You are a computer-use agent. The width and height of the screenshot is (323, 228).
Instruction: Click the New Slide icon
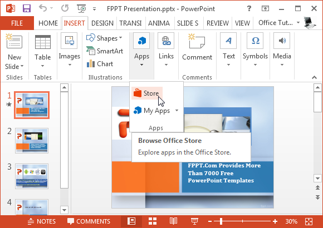pos(14,41)
